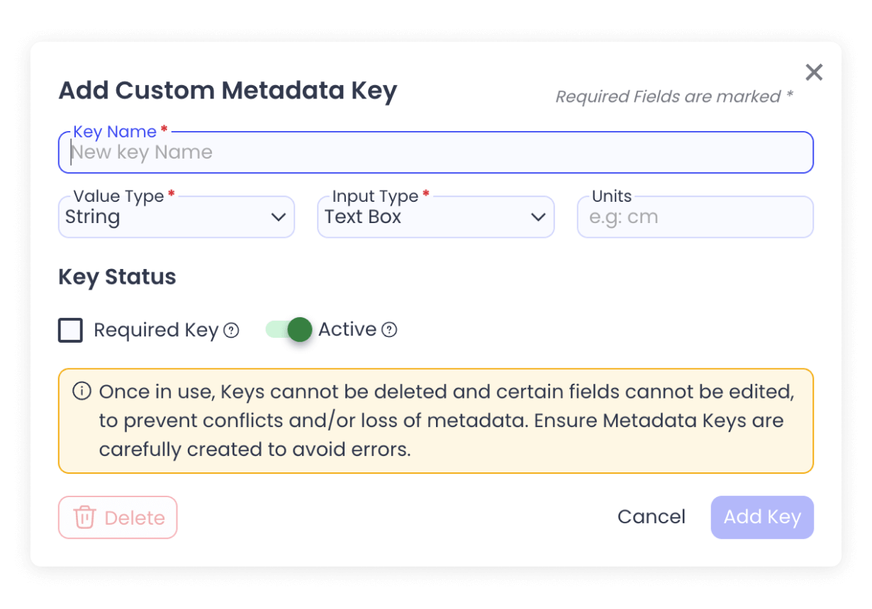Click the Units field with cm placeholder

click(695, 217)
